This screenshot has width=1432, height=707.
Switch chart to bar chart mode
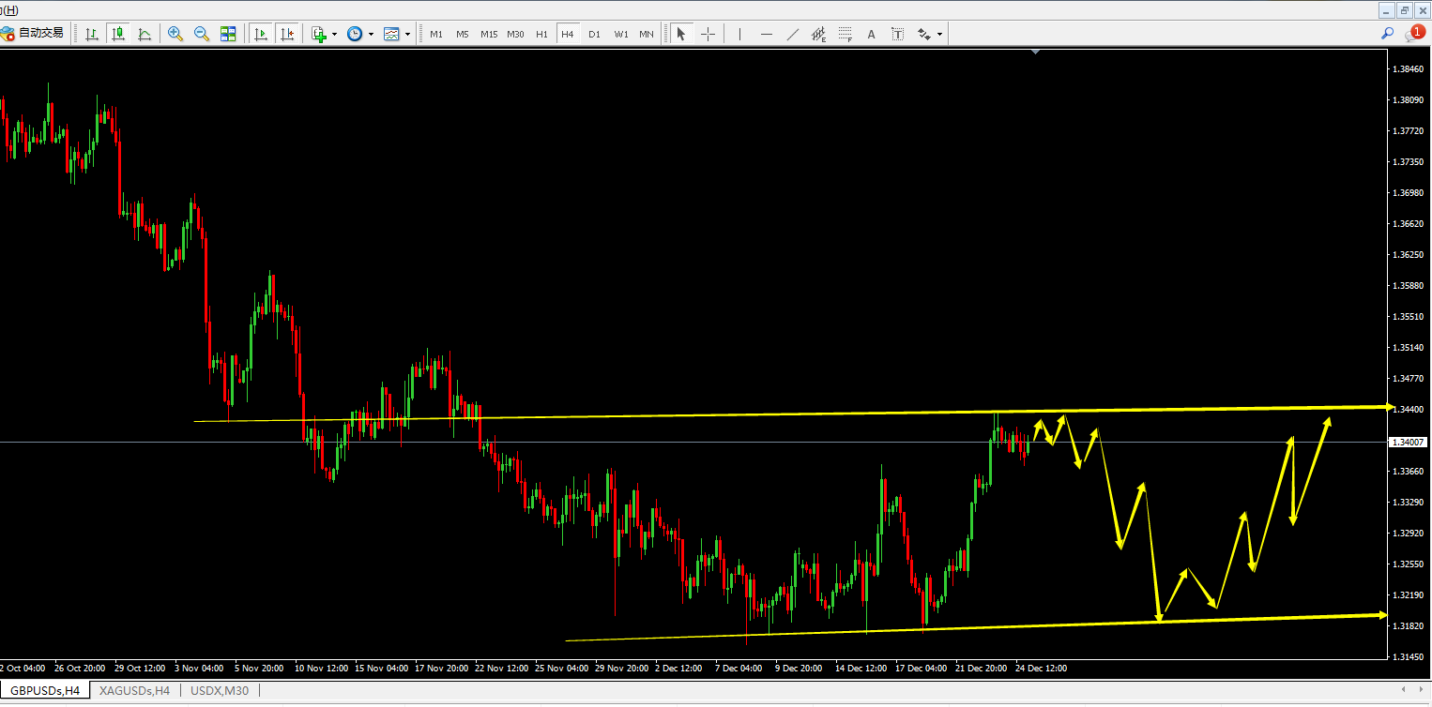pyautogui.click(x=92, y=34)
